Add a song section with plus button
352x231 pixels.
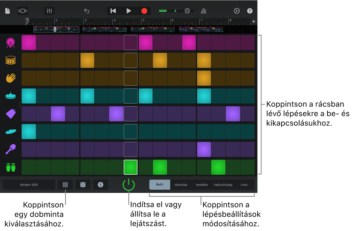(x=254, y=21)
